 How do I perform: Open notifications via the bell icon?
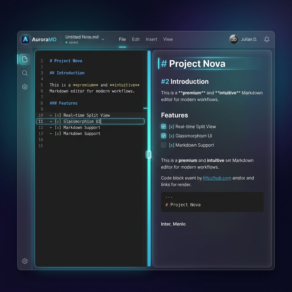267,39
